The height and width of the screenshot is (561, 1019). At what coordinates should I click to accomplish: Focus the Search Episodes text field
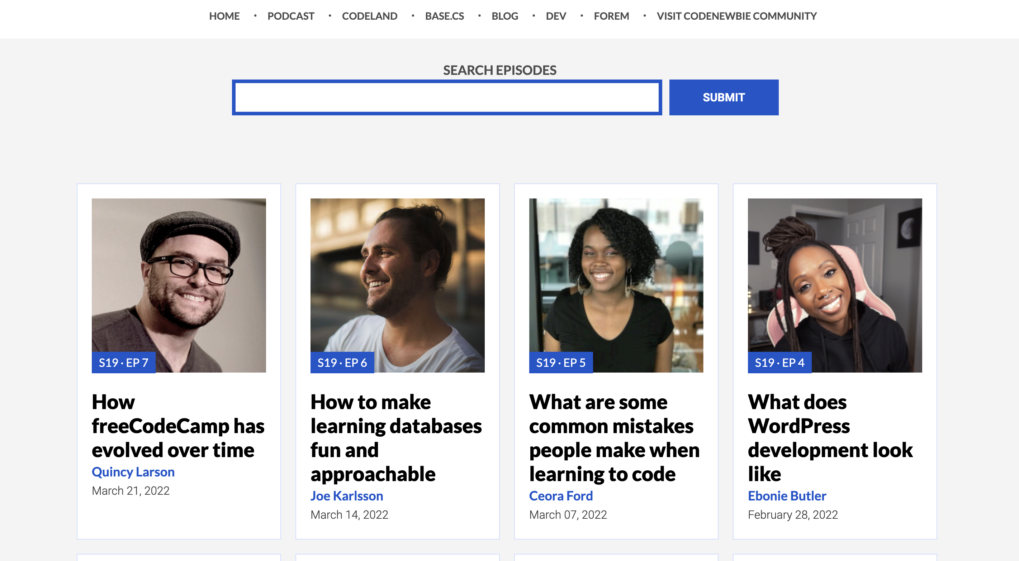pos(447,97)
